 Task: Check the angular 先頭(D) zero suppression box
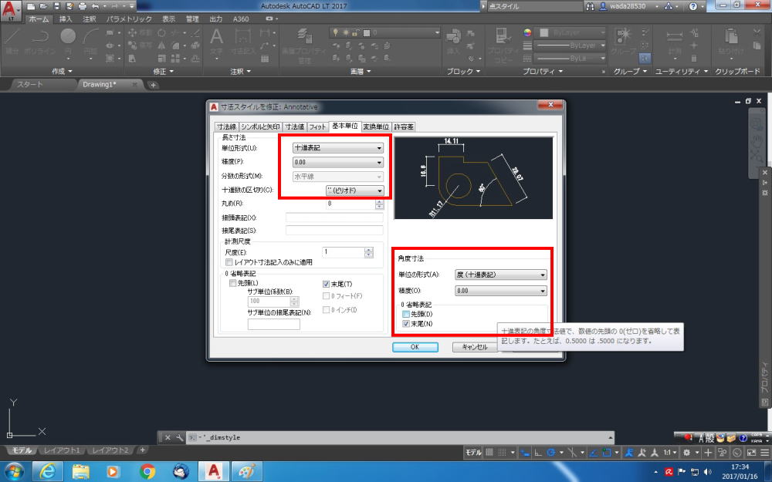point(406,314)
